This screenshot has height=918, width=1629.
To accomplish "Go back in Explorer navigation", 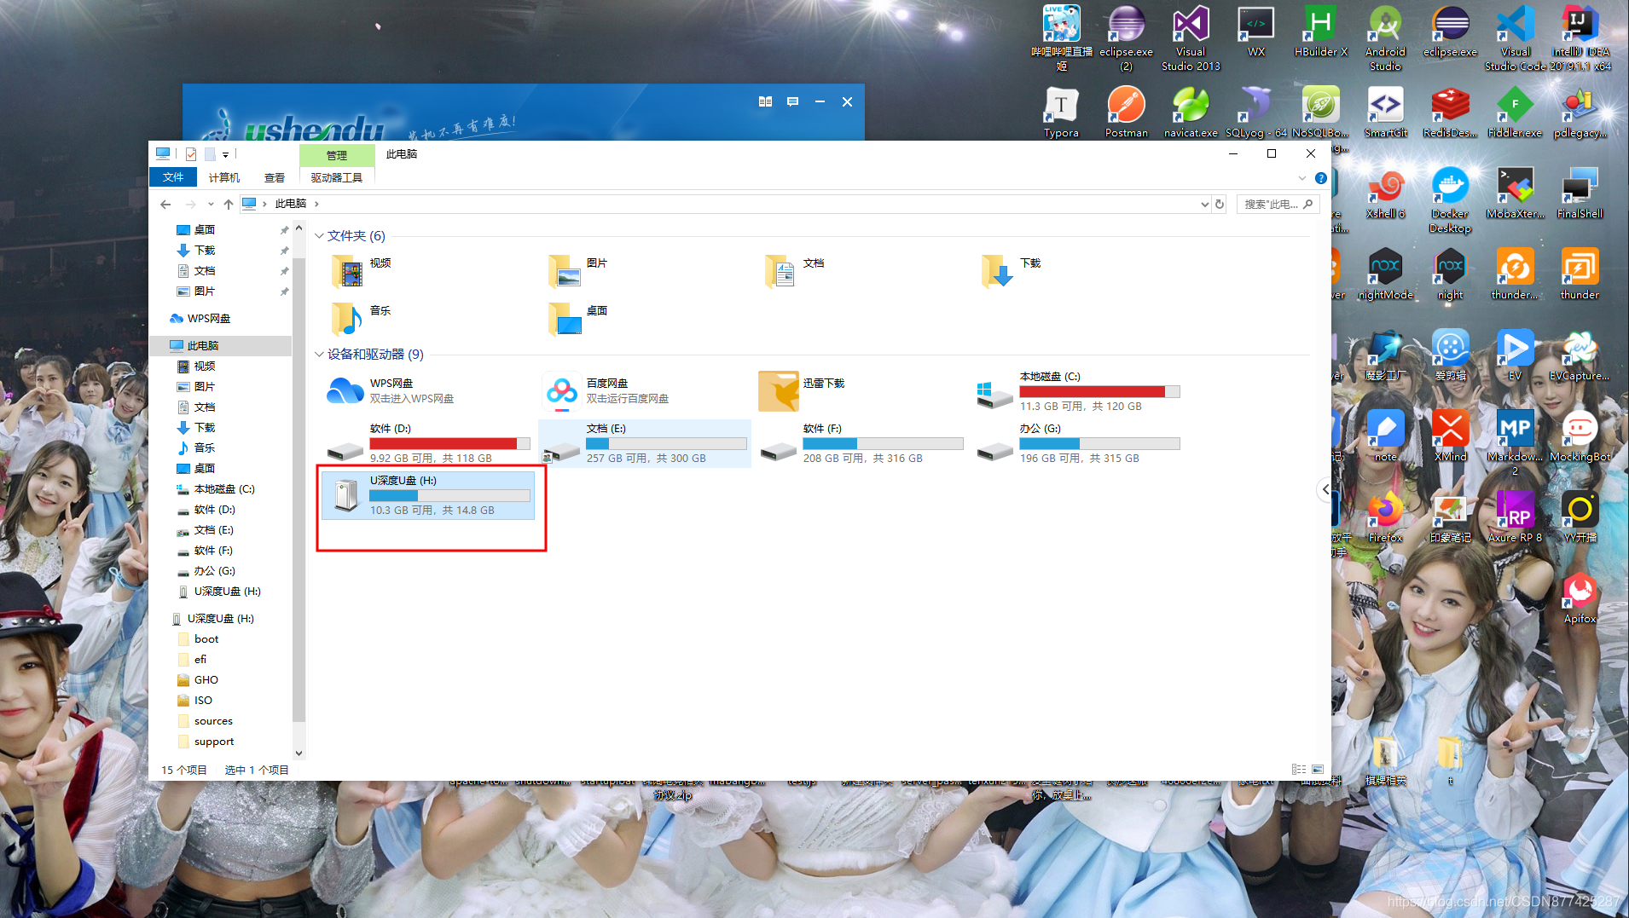I will coord(165,204).
